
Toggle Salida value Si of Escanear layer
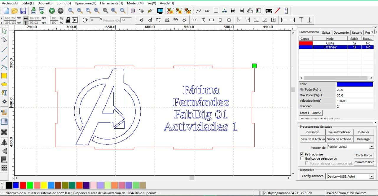(354, 47)
